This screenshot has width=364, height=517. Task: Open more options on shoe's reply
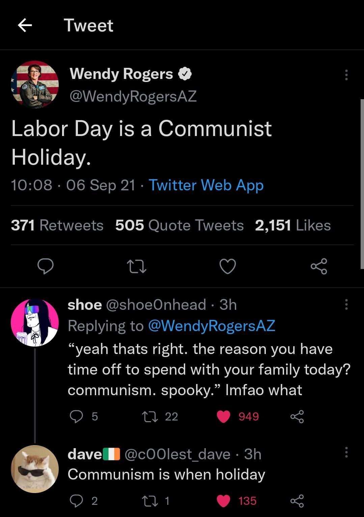346,305
